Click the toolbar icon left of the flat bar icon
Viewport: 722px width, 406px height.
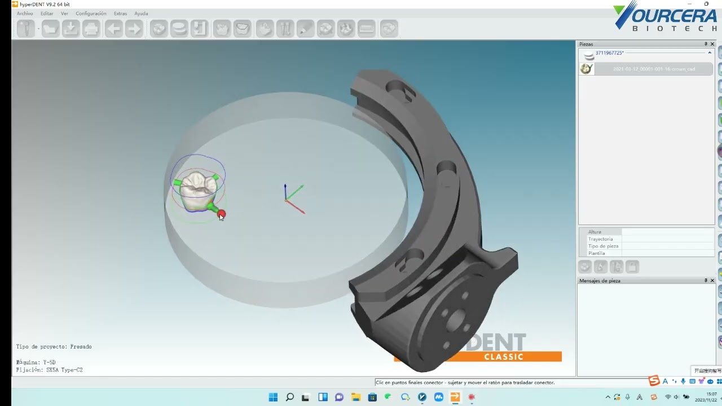[x=346, y=28]
